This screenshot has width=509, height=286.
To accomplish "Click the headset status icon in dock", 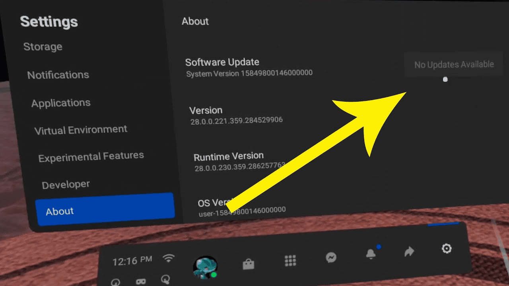I will click(141, 281).
